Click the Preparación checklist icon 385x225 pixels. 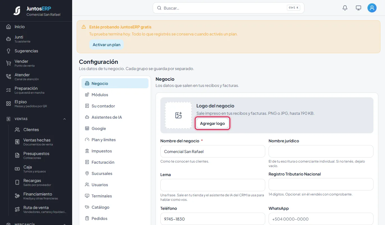pos(8,90)
